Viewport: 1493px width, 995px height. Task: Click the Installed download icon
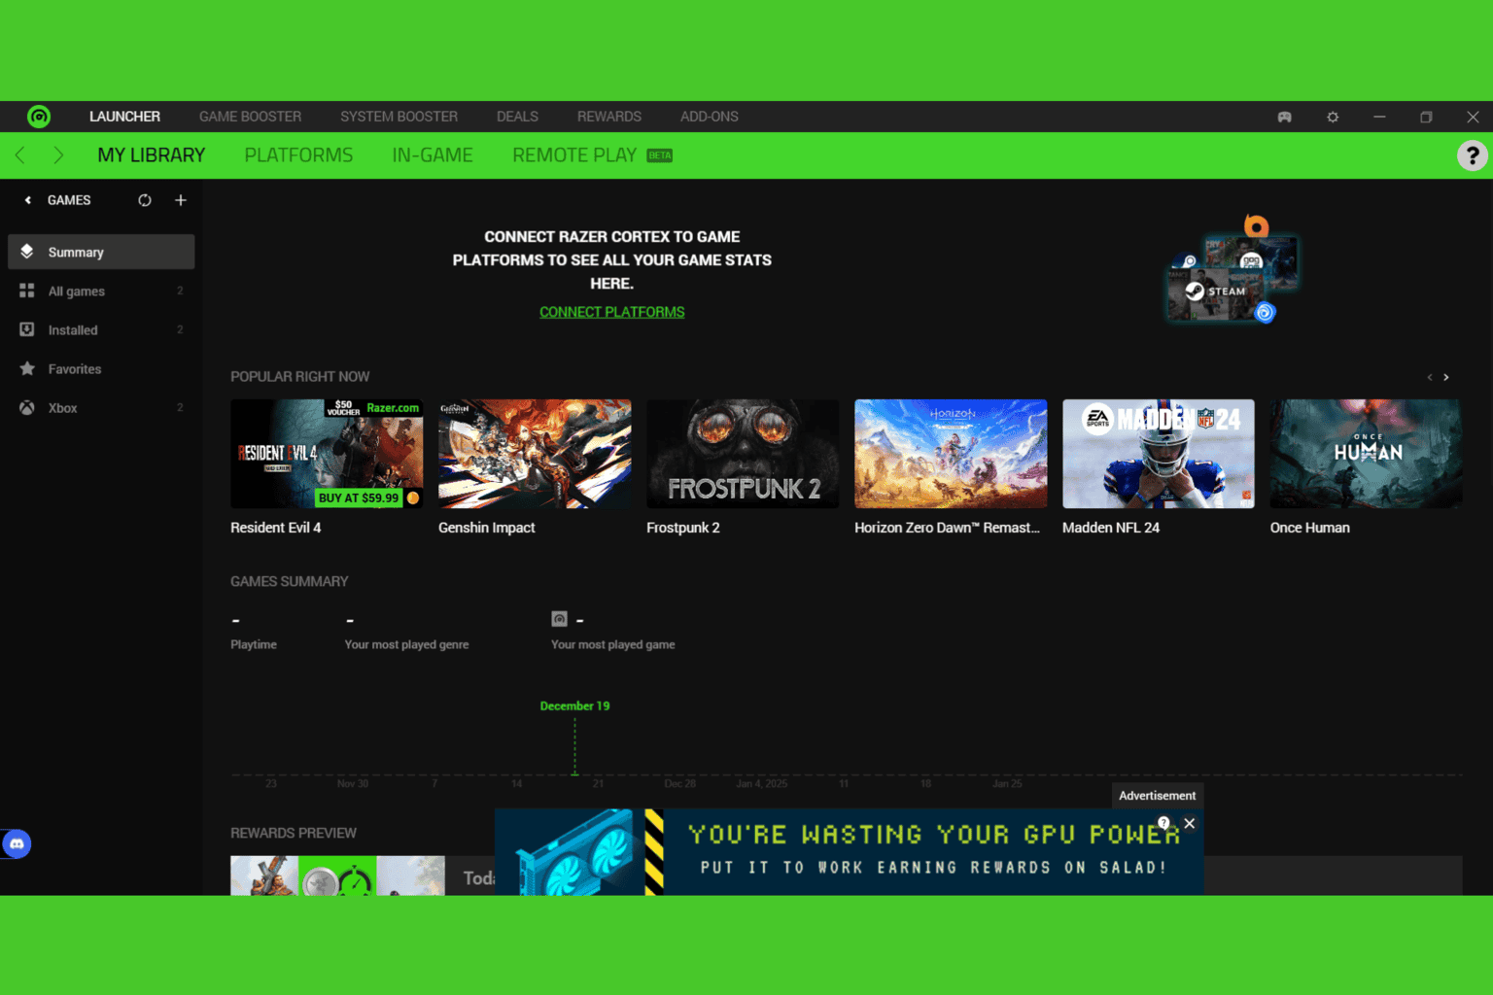[x=27, y=329]
